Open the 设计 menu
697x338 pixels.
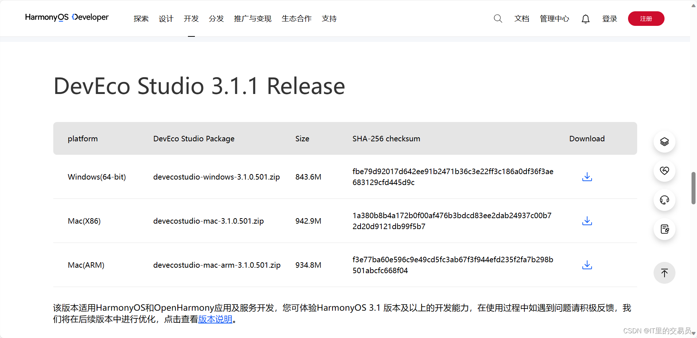pos(166,19)
